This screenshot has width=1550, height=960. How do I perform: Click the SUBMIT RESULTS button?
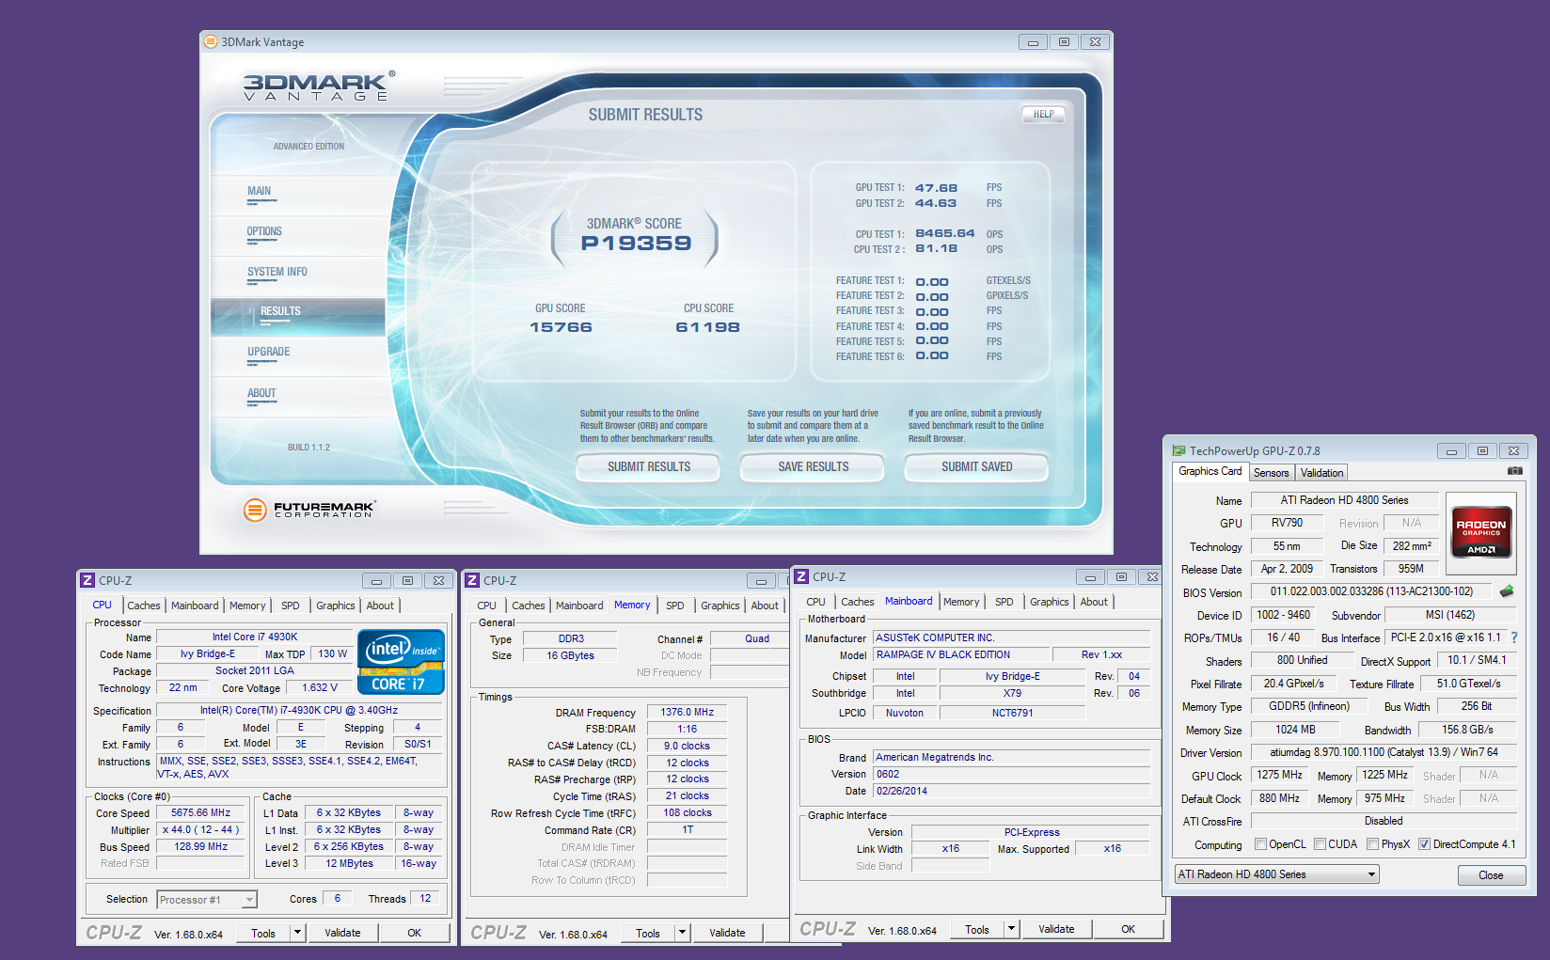tap(649, 467)
